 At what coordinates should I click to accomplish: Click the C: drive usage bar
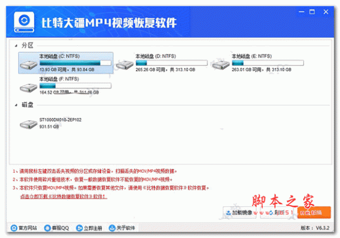click(x=75, y=63)
